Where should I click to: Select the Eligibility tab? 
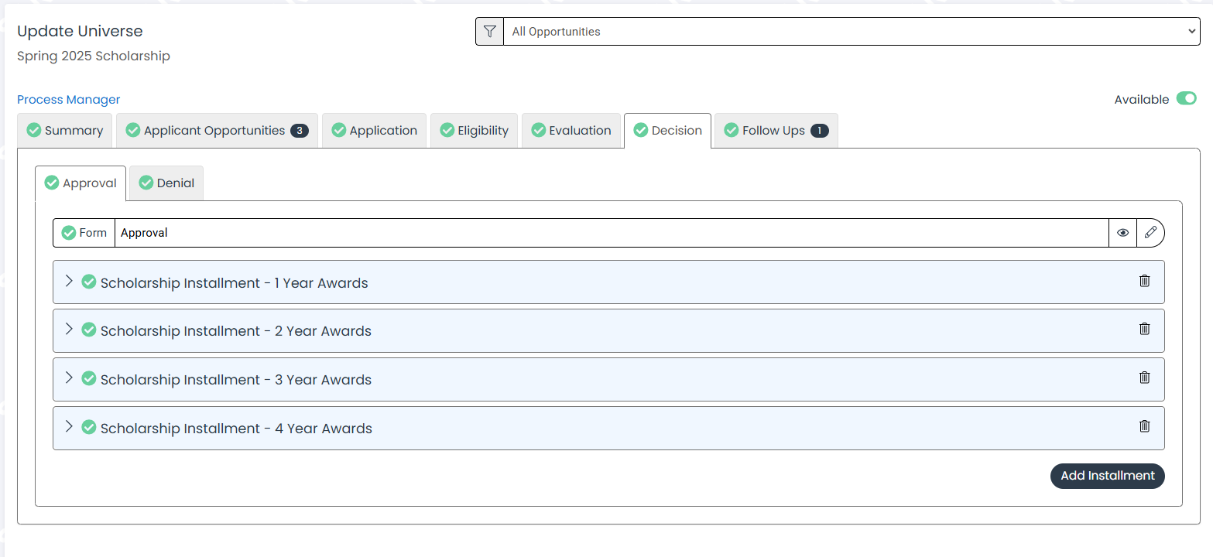(x=474, y=131)
